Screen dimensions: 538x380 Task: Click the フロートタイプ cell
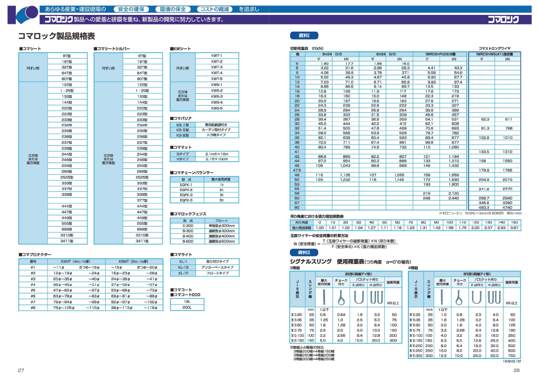(218, 273)
